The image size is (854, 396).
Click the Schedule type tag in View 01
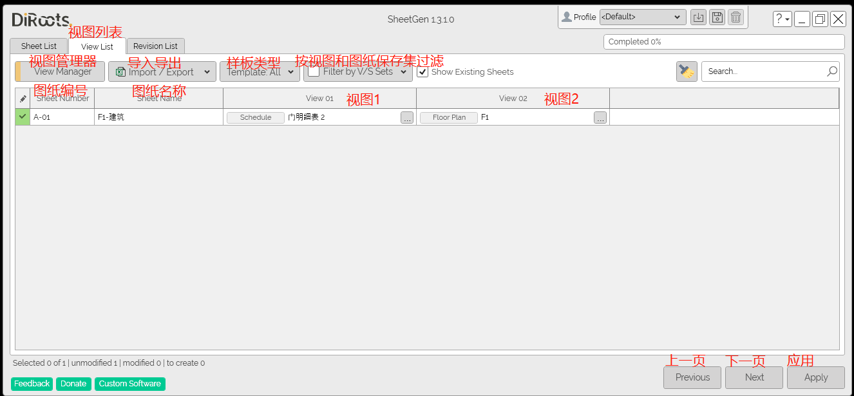[x=256, y=118]
